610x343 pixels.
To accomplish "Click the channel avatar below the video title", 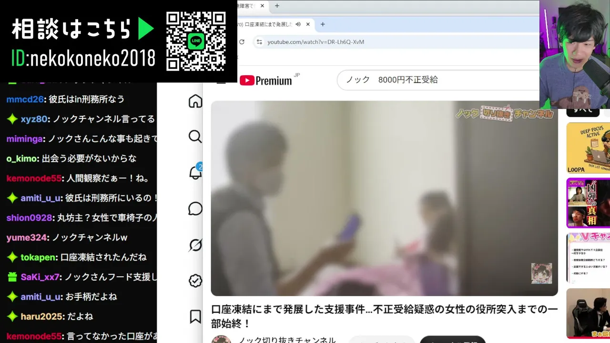I will click(x=221, y=339).
